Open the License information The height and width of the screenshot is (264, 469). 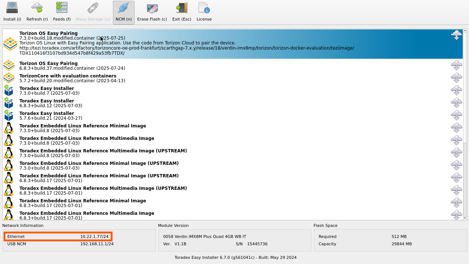pos(204,12)
